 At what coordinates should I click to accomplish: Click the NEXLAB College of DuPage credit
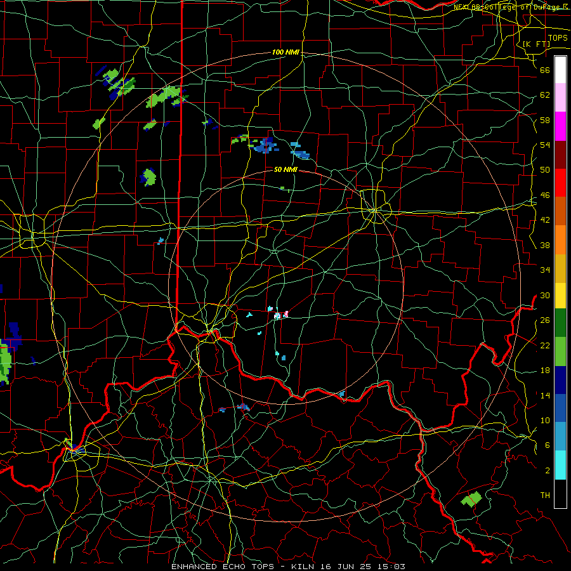tap(511, 7)
